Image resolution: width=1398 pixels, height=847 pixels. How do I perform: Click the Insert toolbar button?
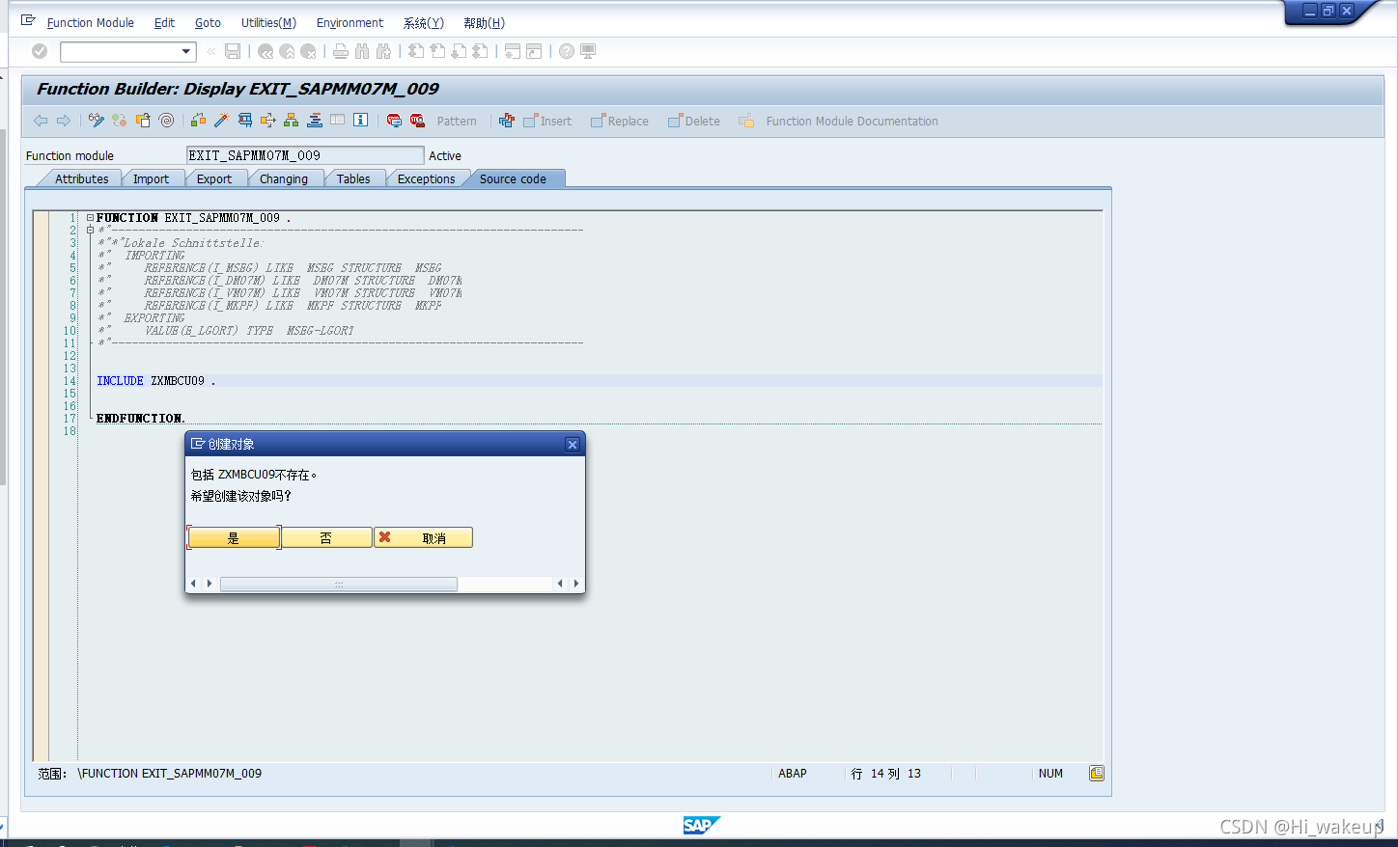click(x=547, y=122)
